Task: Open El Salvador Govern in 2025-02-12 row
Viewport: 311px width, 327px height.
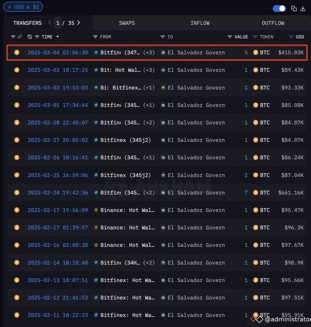Action: pos(196,298)
